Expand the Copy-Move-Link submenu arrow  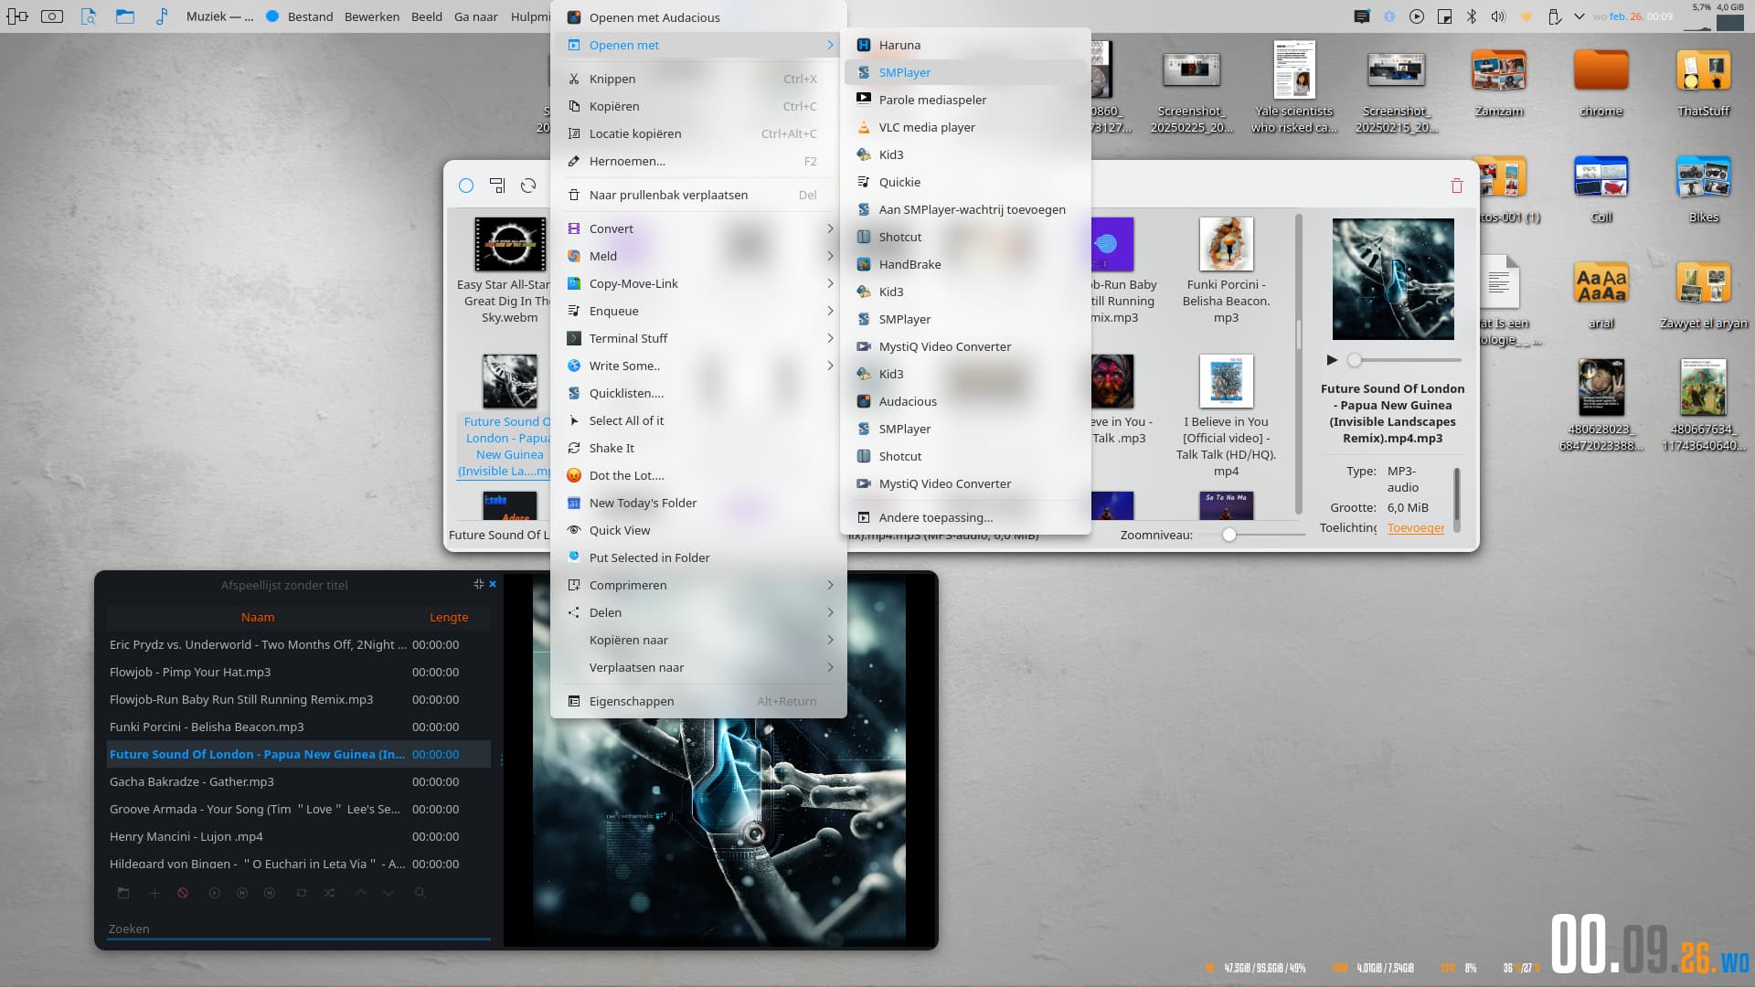click(x=830, y=283)
